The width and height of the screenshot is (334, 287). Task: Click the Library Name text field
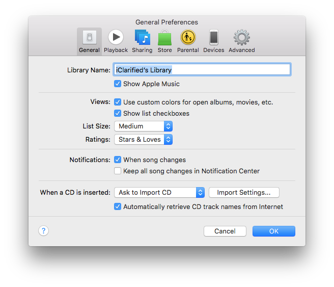pyautogui.click(x=202, y=69)
